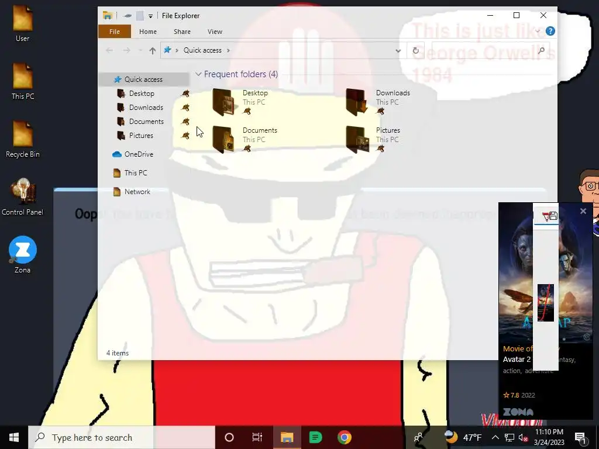Select the Desktop folder in Frequent folders
This screenshot has width=599, height=449.
coord(240,102)
